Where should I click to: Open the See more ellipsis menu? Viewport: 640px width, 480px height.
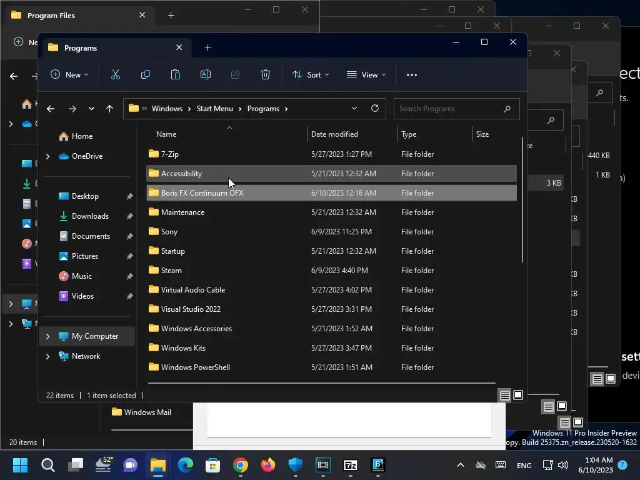pyautogui.click(x=411, y=75)
